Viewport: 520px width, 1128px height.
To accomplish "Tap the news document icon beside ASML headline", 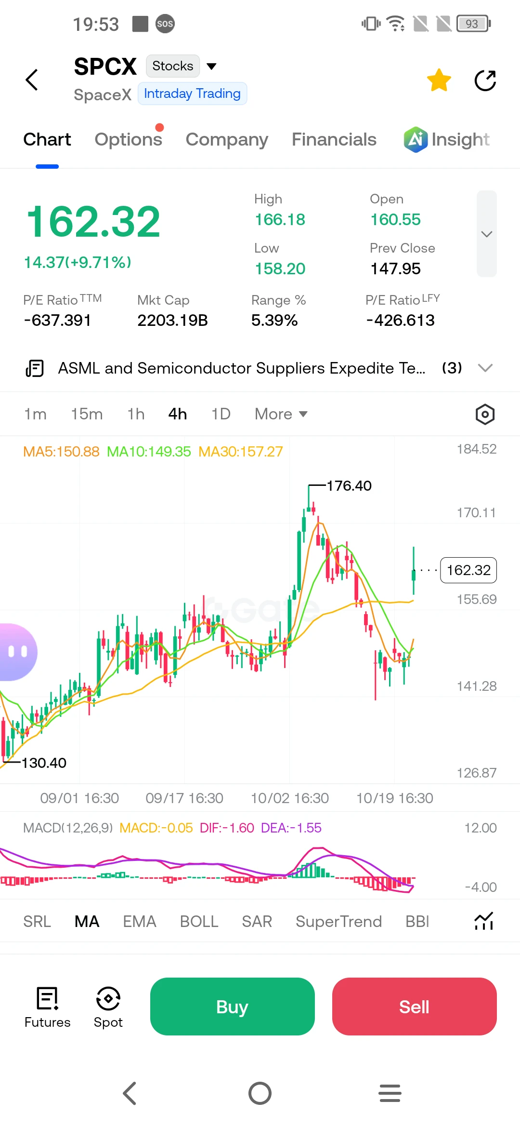I will 35,368.
